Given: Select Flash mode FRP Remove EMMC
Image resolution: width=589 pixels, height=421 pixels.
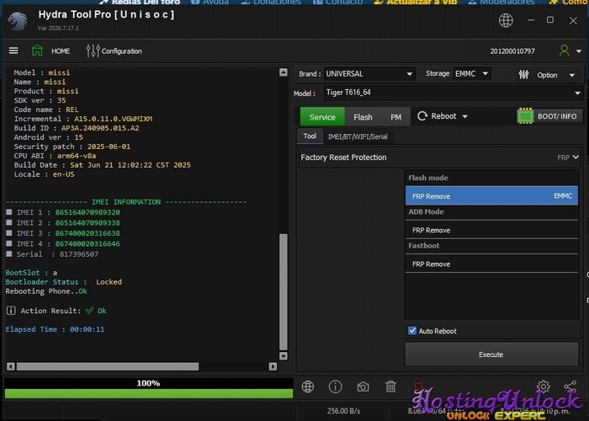Looking at the screenshot, I should [x=491, y=196].
